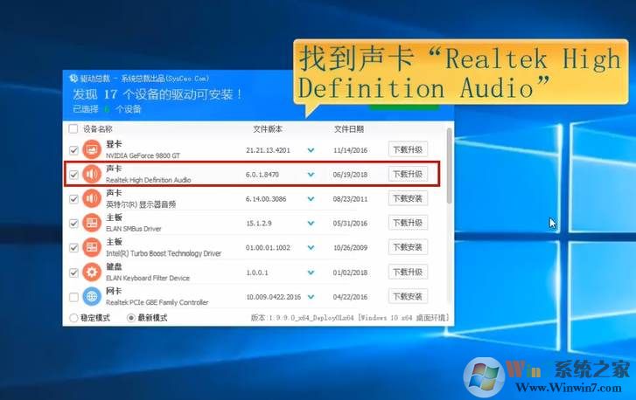This screenshot has width=636, height=400.
Task: Uncheck the ELAN Keyboard Filter Device checkbox
Action: [73, 272]
